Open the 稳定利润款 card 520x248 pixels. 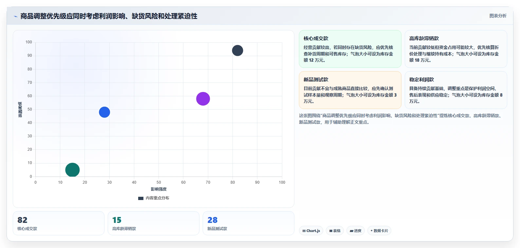(x=456, y=90)
